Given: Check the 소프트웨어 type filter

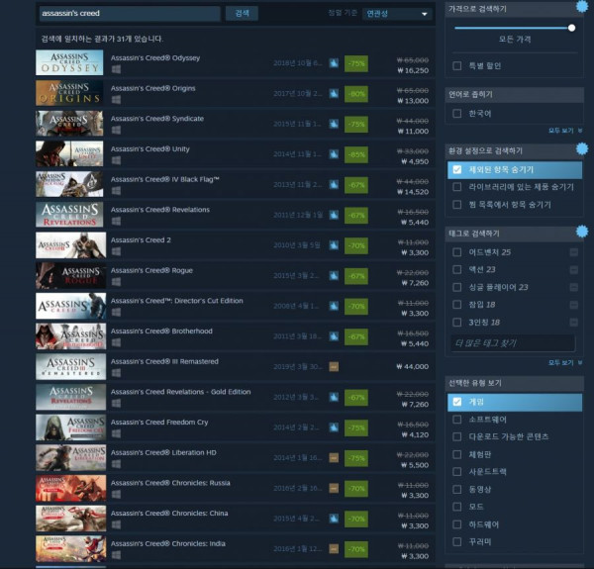Looking at the screenshot, I should click(457, 420).
